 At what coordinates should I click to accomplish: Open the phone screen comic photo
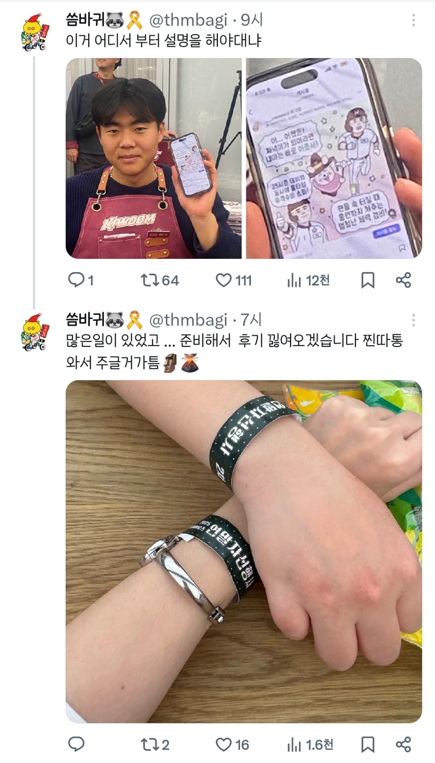[334, 158]
